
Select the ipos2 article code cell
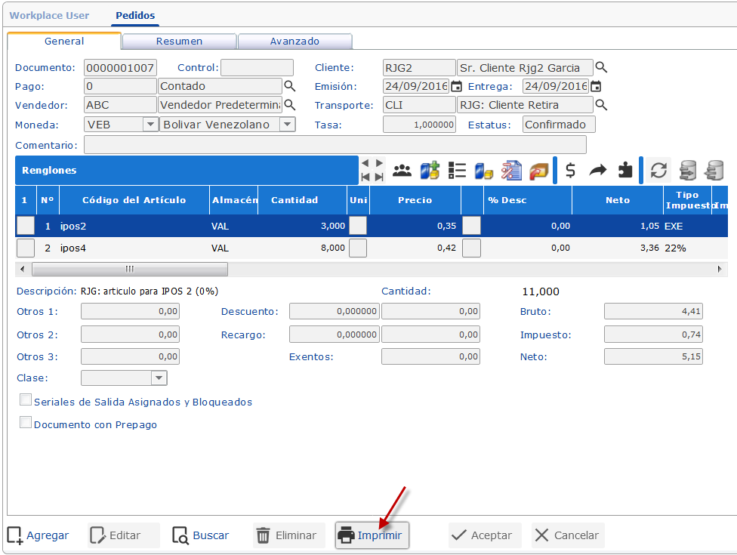point(134,226)
